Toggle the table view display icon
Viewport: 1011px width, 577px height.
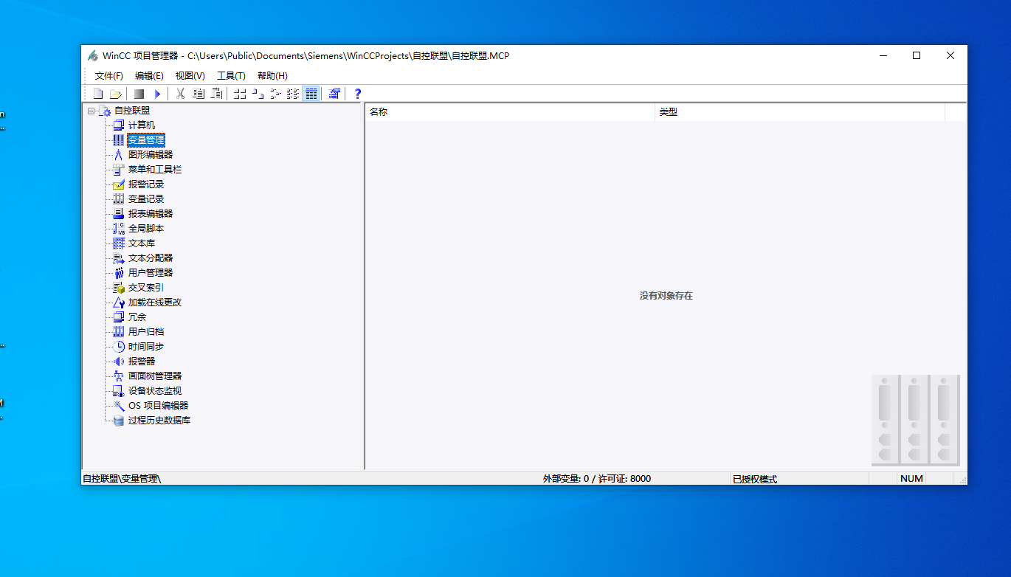[x=311, y=93]
